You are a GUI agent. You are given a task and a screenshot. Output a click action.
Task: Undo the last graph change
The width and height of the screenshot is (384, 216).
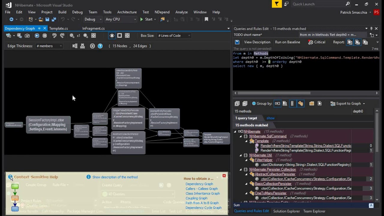pos(54,35)
